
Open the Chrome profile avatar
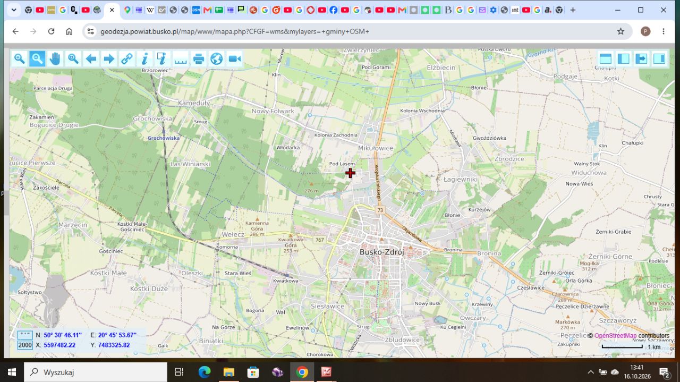pyautogui.click(x=645, y=31)
